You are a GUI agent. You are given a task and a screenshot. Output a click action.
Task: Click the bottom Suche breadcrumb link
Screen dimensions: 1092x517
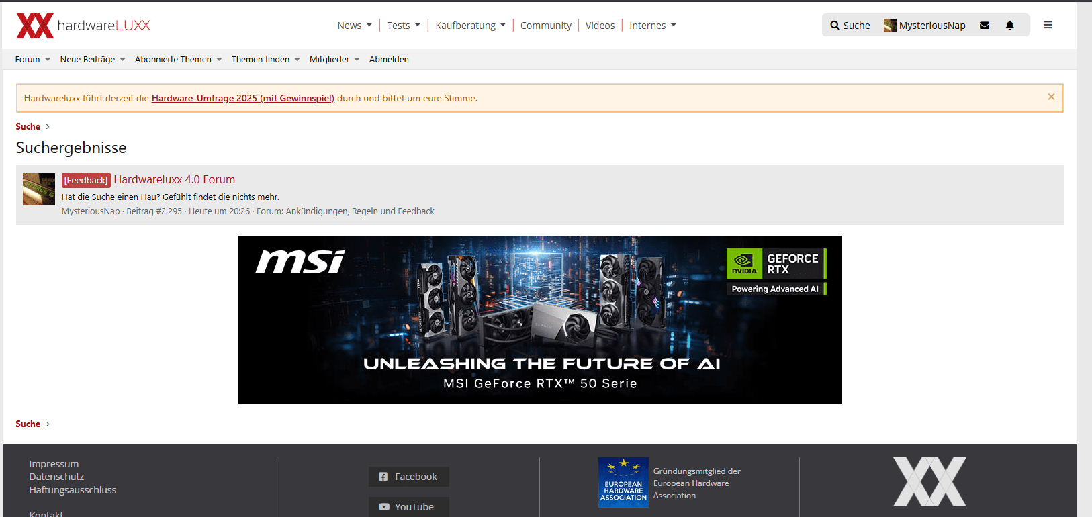point(28,424)
